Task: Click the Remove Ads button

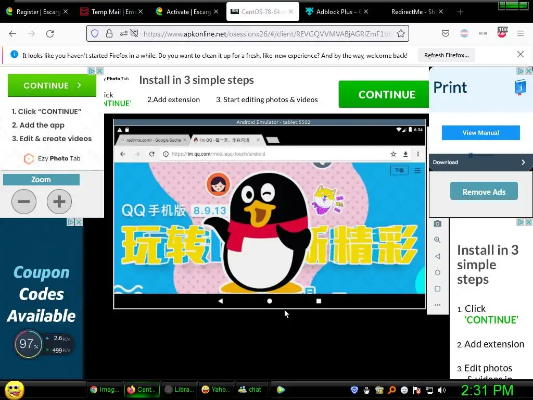Action: pyautogui.click(x=484, y=192)
